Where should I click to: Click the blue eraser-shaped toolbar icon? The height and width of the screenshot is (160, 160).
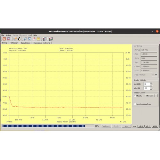(x=25, y=39)
